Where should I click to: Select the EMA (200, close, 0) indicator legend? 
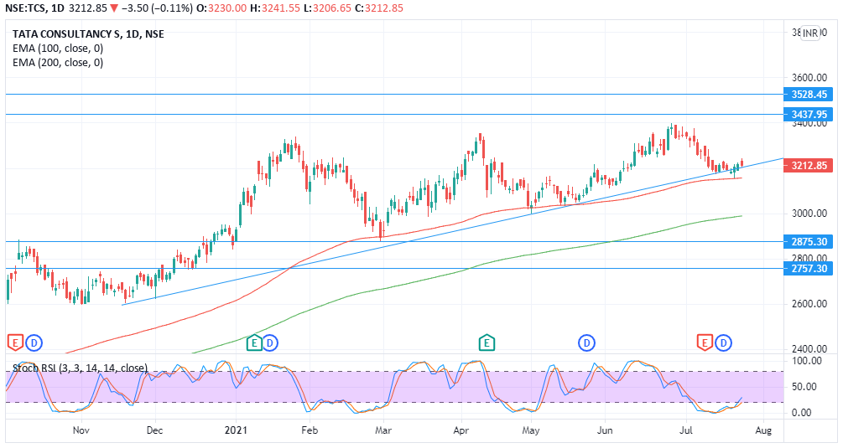point(58,63)
